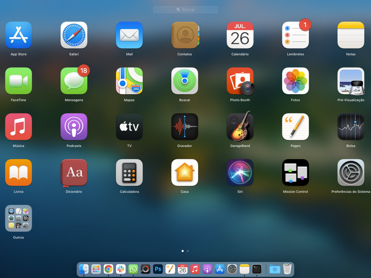
Task: Open Finder in the Dock
Action: pyautogui.click(x=84, y=269)
